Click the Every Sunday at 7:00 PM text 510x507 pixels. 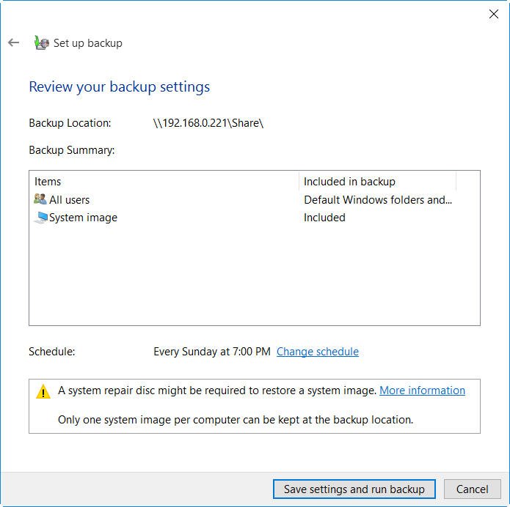click(x=212, y=352)
